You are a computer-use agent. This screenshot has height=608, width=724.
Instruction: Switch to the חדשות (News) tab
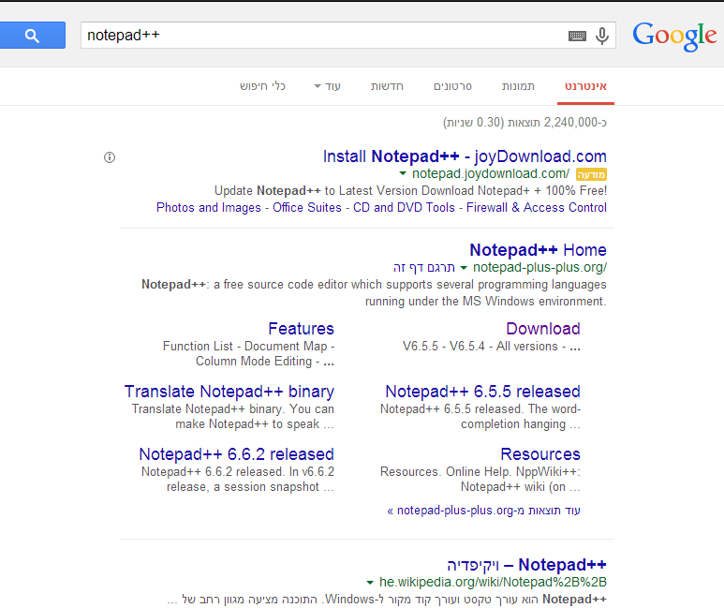click(x=387, y=86)
